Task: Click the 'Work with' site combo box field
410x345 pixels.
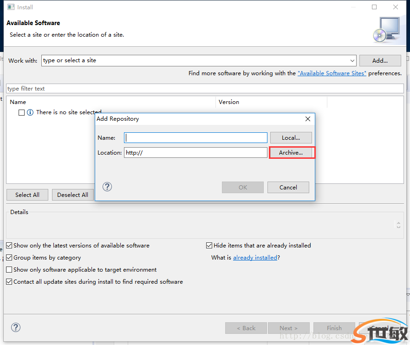Action: (x=199, y=61)
